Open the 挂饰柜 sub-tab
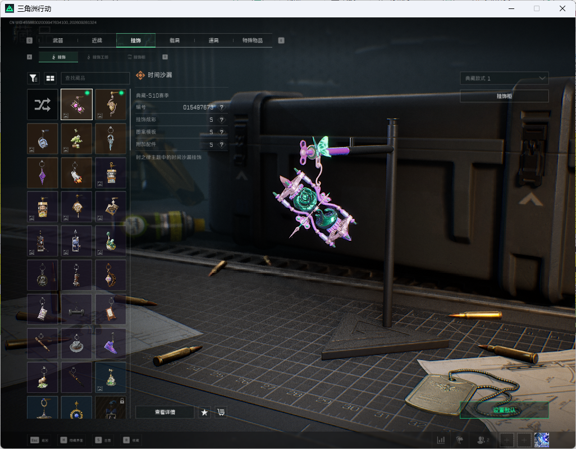The height and width of the screenshot is (449, 576). tap(136, 57)
